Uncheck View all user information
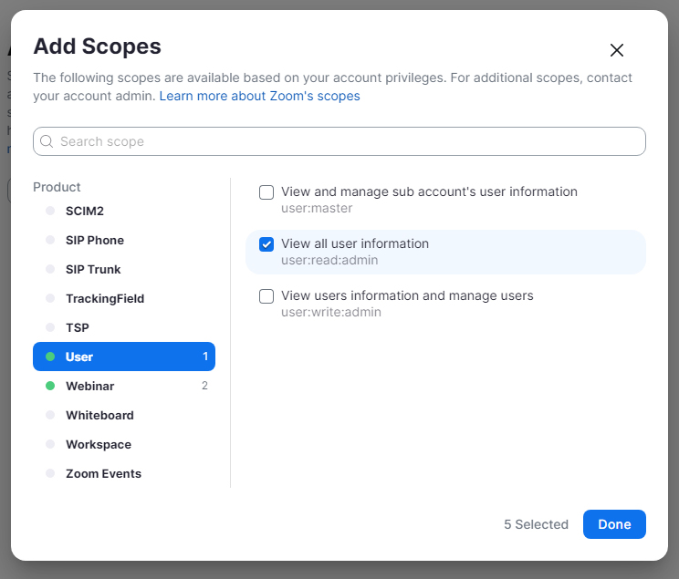The image size is (679, 579). click(x=266, y=244)
